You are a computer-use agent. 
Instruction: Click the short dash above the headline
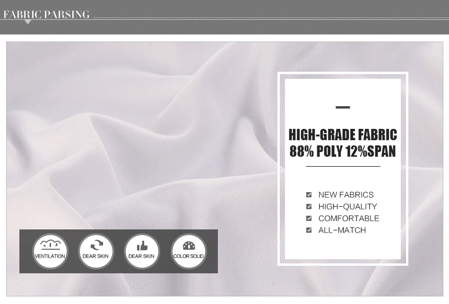pos(343,108)
